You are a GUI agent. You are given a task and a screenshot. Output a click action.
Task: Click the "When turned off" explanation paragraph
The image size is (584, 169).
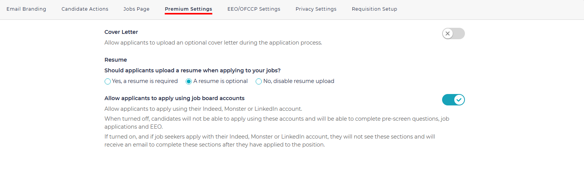(277, 123)
